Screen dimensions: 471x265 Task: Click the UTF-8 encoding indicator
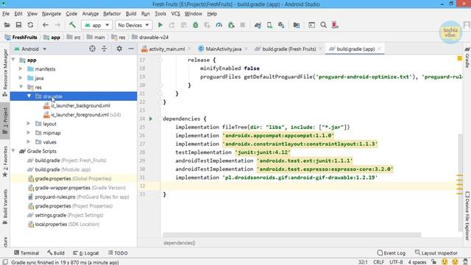[396, 262]
